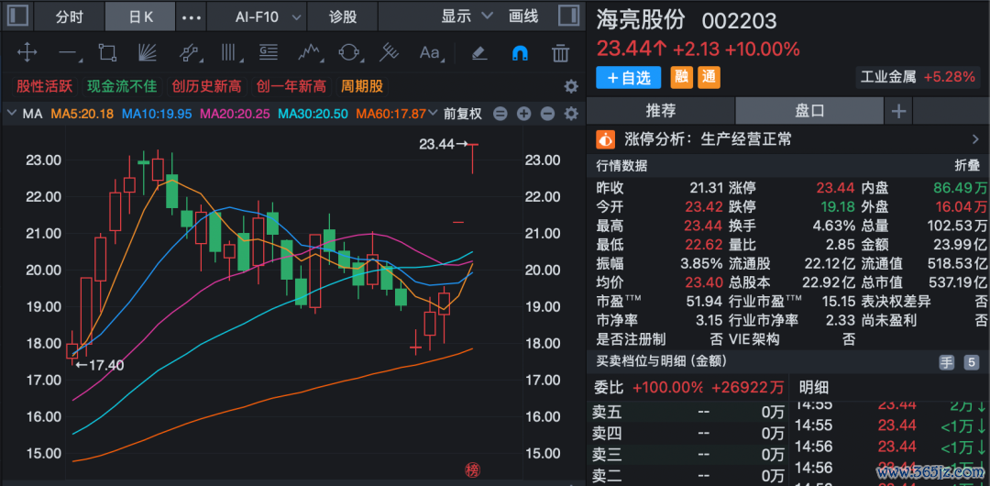
Task: Open stock tags settings gear
Action: pyautogui.click(x=571, y=86)
